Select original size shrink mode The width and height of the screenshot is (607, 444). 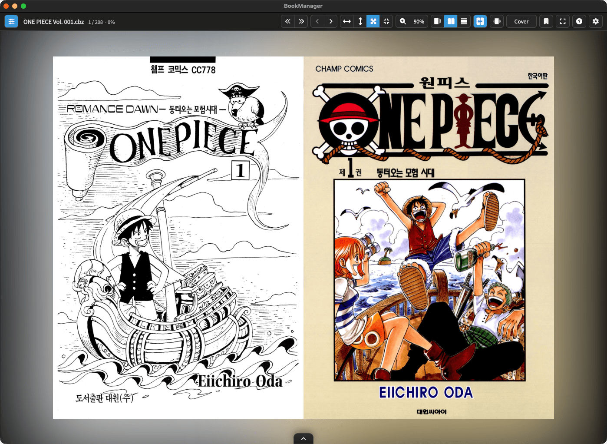click(386, 21)
